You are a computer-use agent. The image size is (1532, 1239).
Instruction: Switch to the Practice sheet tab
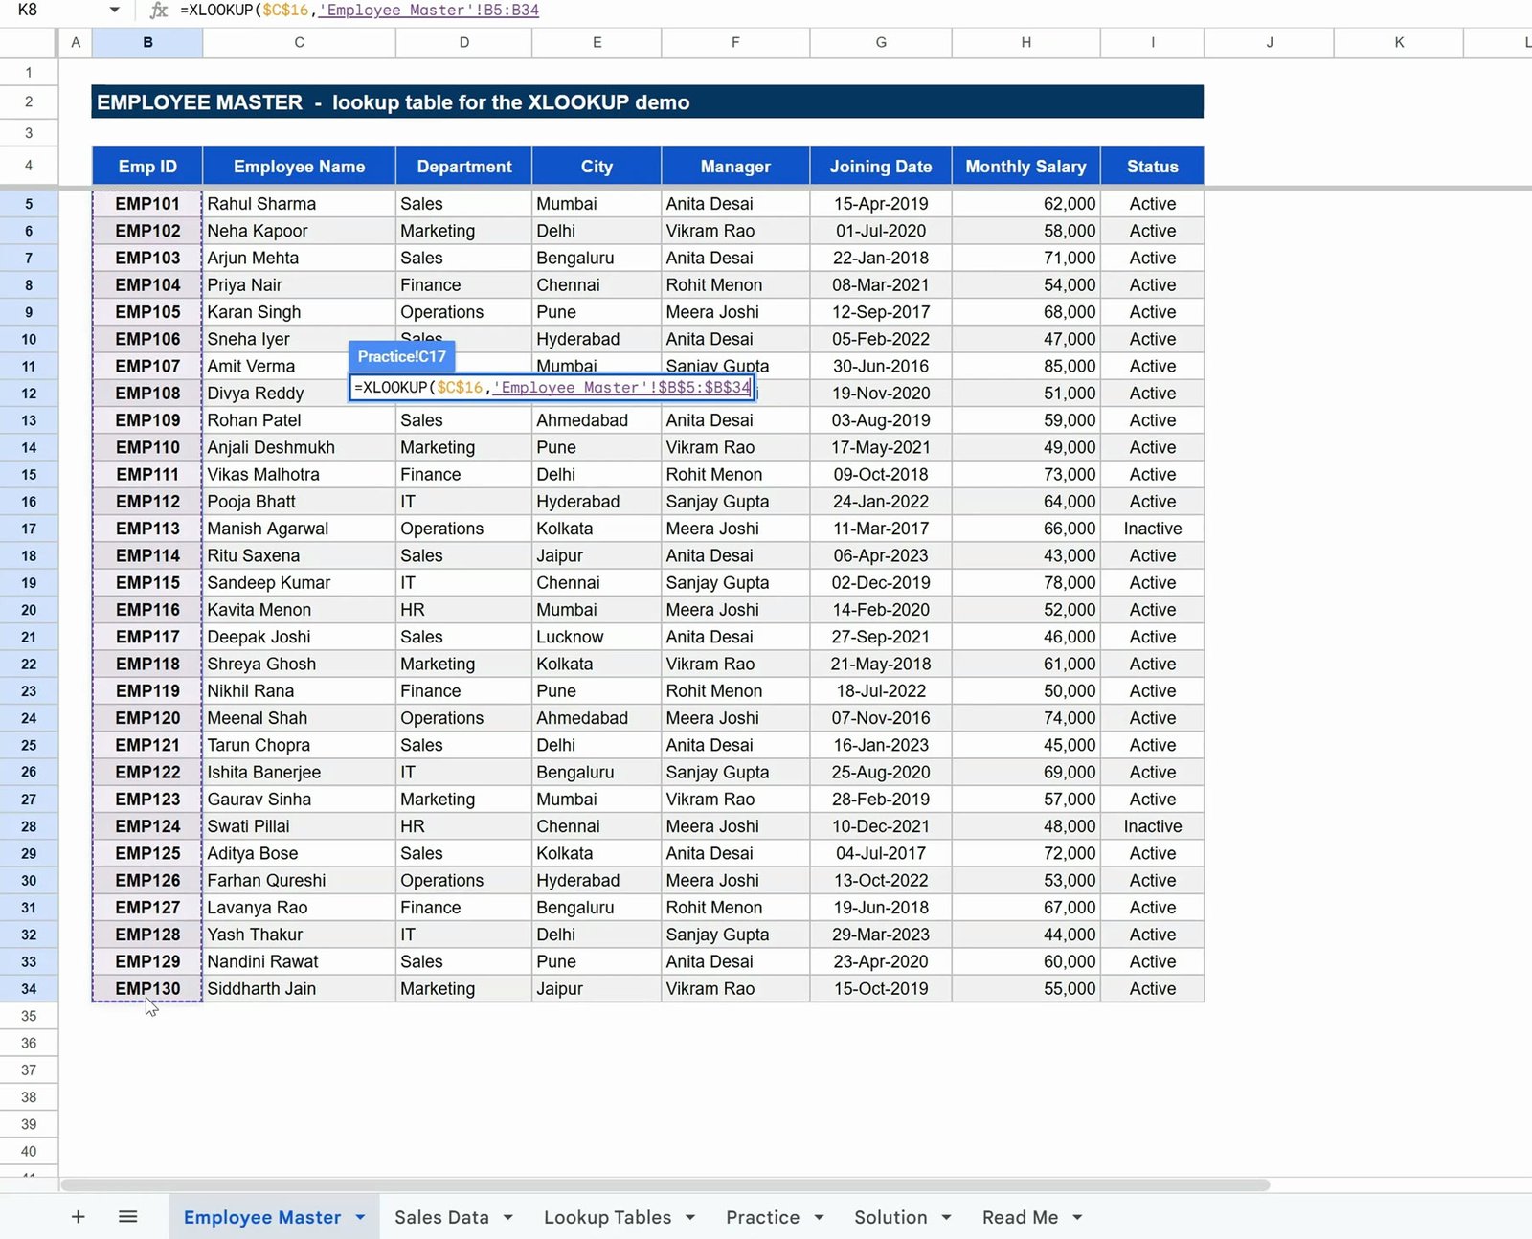point(762,1217)
